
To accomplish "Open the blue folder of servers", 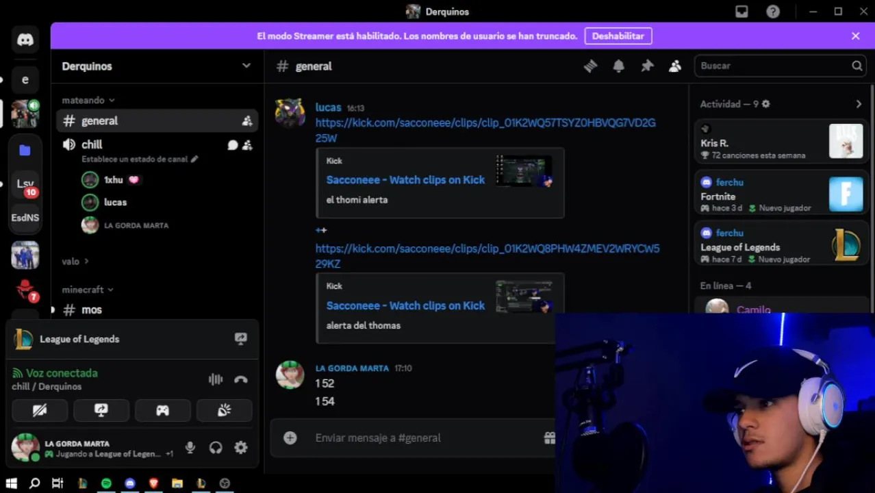I will [25, 150].
